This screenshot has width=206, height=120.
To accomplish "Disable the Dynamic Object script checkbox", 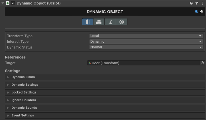I will point(13,3).
